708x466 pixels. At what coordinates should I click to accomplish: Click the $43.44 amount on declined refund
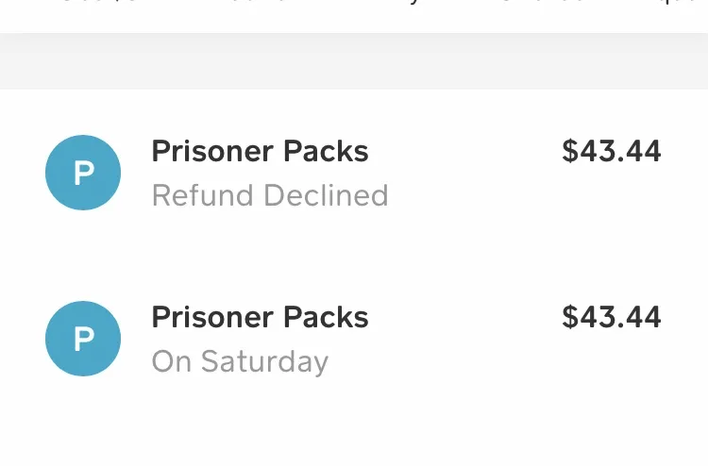612,151
